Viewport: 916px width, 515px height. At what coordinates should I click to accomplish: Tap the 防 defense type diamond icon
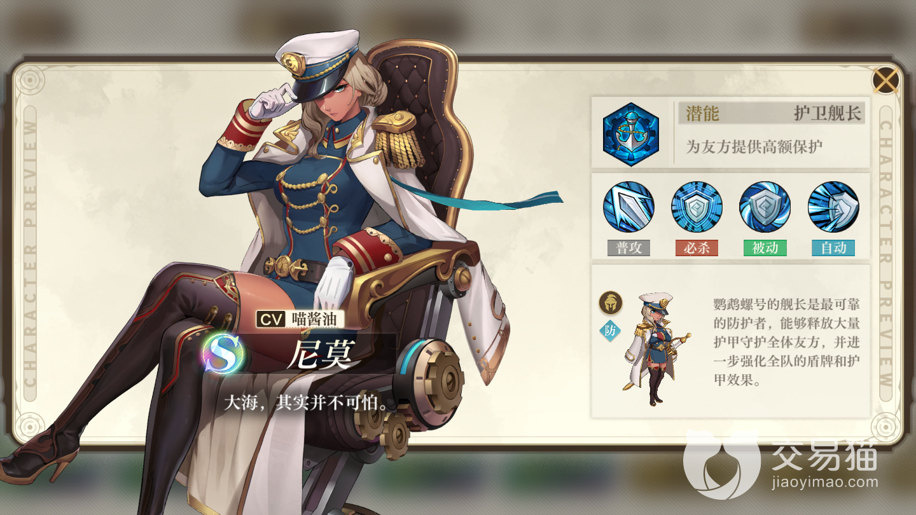611,331
